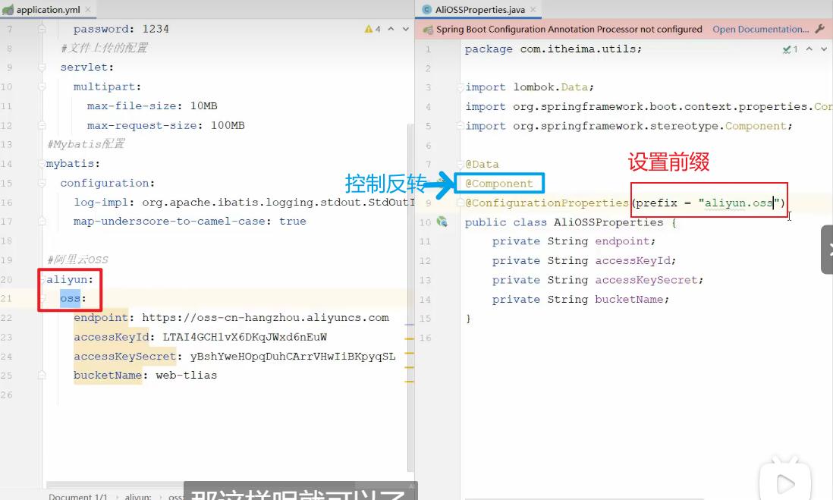Collapse the mybatis section fold marker
Screen dimensions: 833x500
point(42,164)
